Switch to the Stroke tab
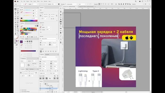The height and width of the screenshot is (93, 165). click(27, 39)
